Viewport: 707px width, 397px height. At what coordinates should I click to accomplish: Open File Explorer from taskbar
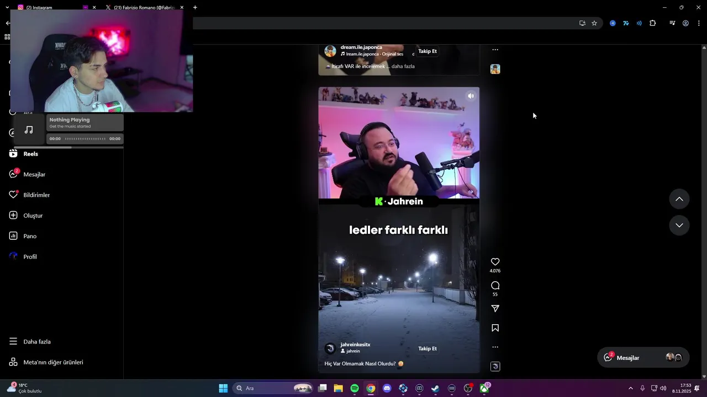338,388
